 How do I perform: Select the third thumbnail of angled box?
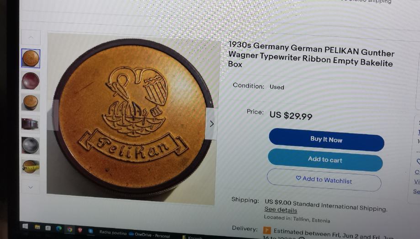pos(31,102)
